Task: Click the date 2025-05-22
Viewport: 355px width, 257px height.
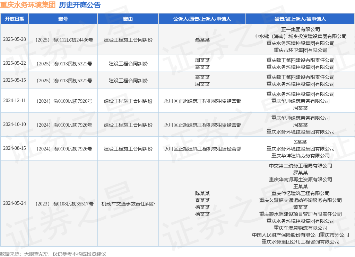Action: pyautogui.click(x=15, y=63)
